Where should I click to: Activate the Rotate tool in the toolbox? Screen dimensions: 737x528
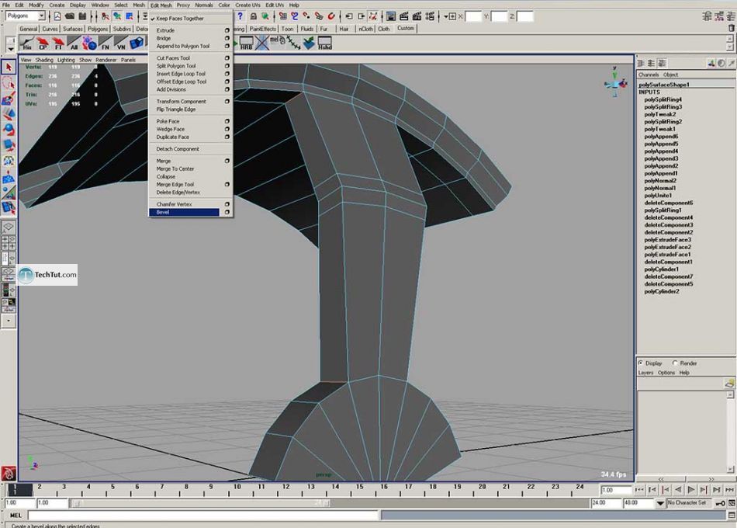(9, 130)
